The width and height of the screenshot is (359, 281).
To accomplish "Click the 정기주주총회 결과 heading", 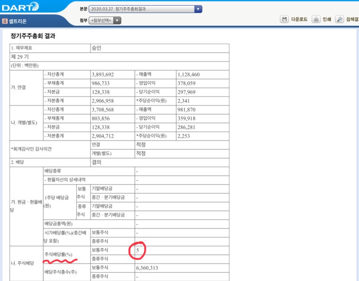I will (33, 36).
